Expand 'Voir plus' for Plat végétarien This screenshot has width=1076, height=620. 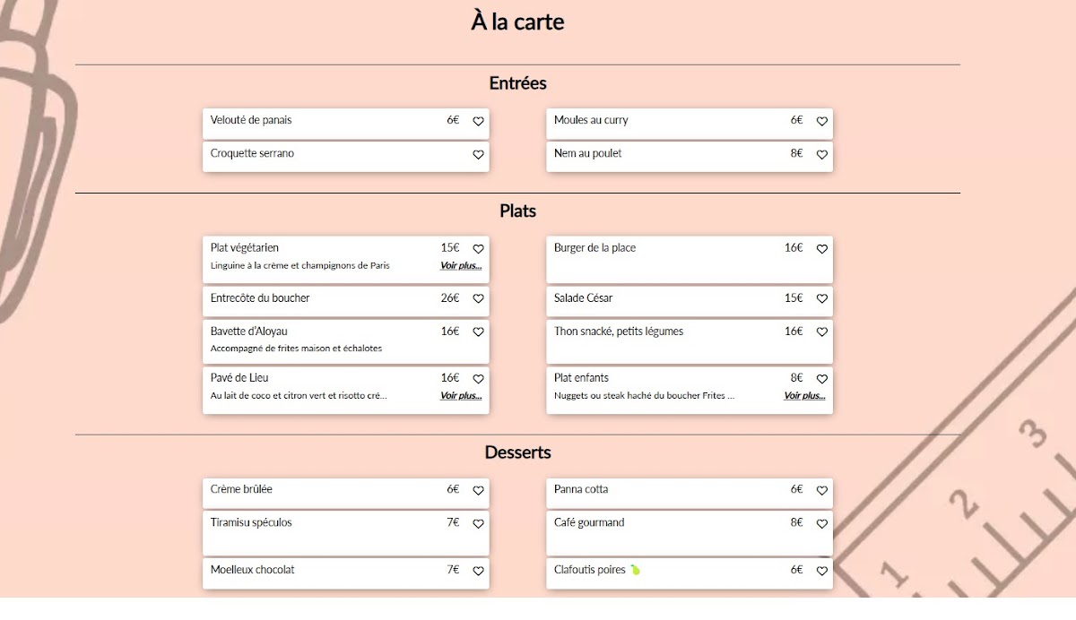pos(461,265)
